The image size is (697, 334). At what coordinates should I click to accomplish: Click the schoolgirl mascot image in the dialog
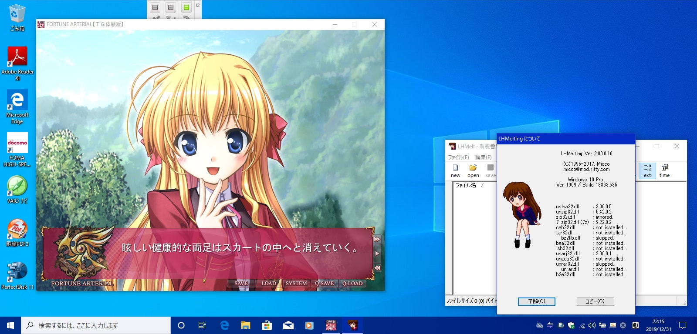[x=522, y=214]
